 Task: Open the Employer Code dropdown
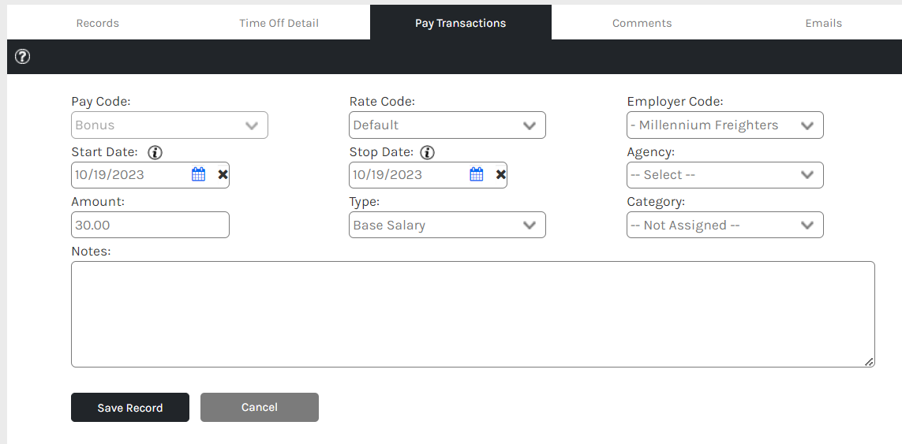point(724,125)
